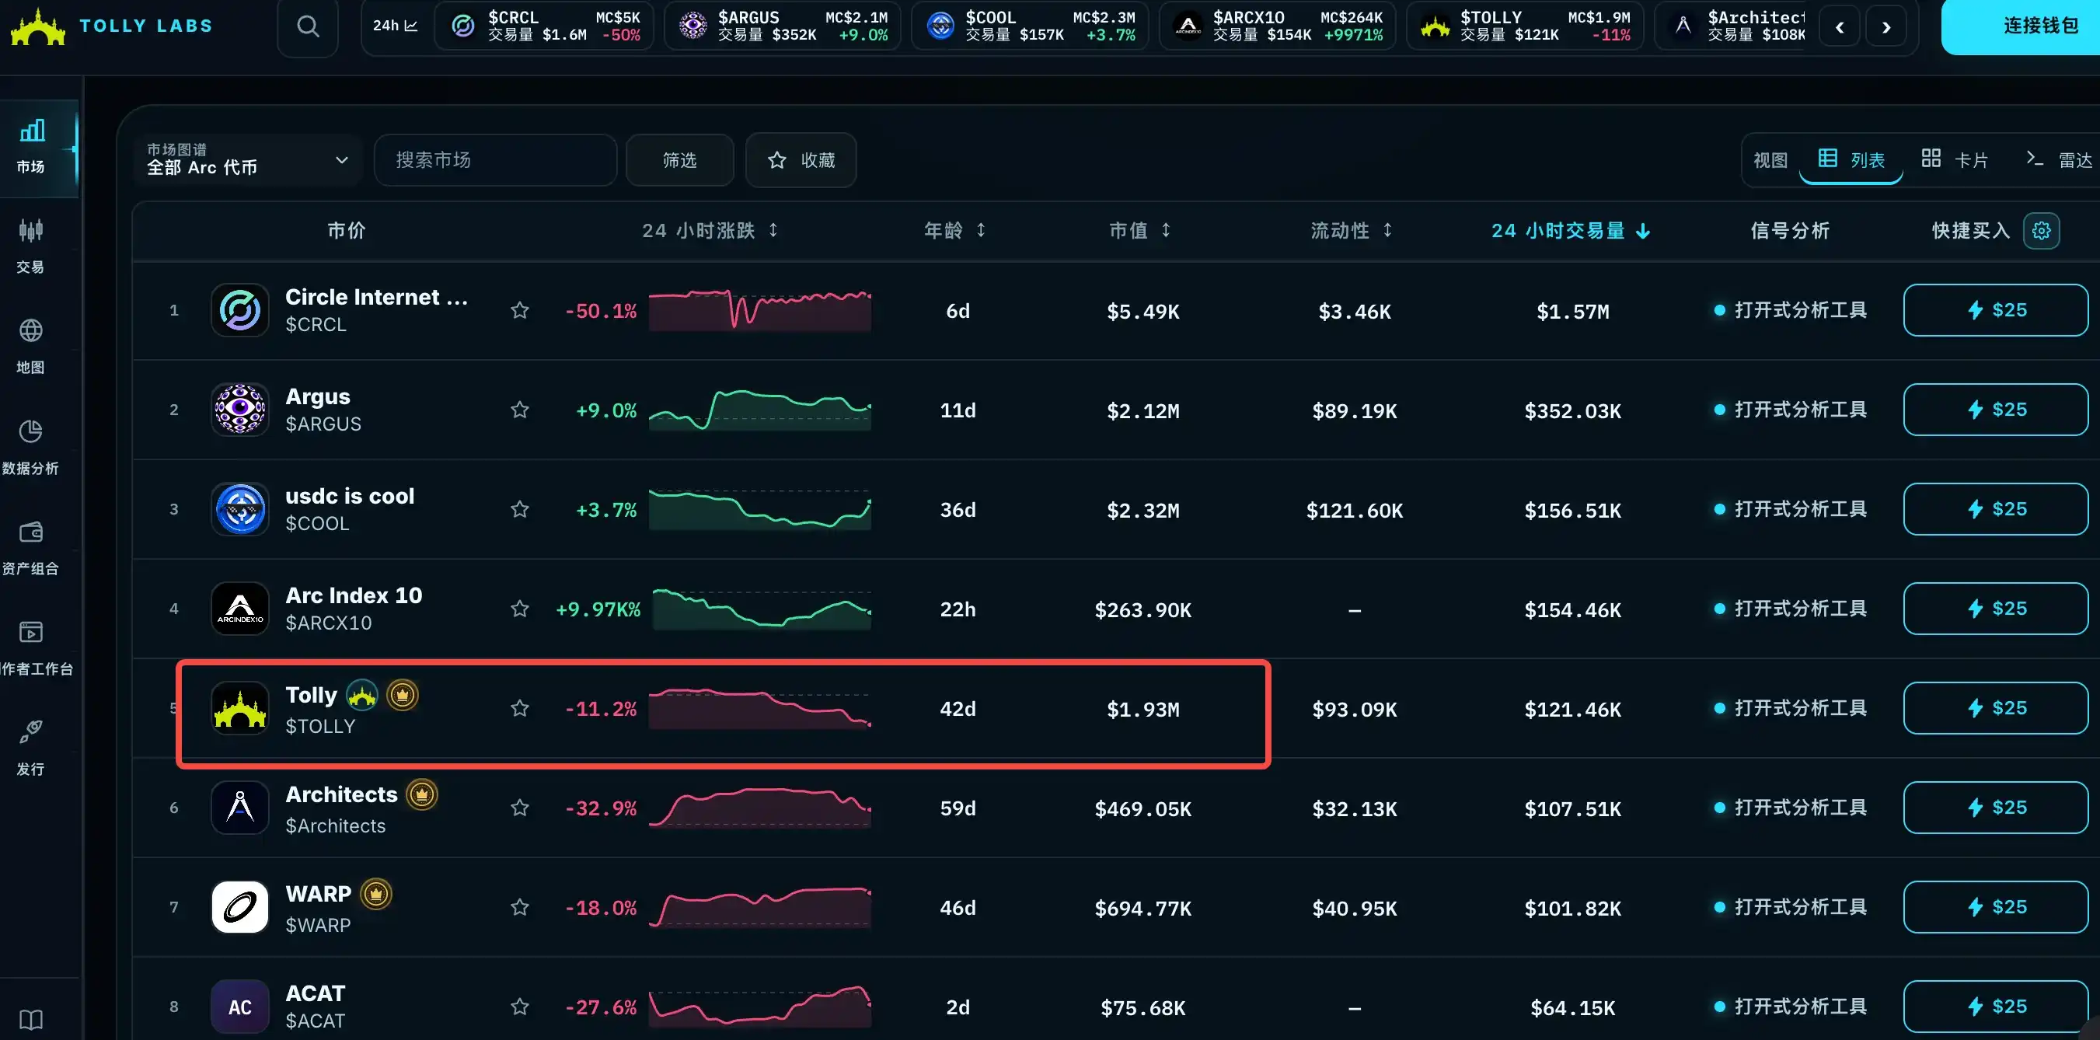2100x1040 pixels.
Task: Quick buy $25 of Circle Internet
Action: [x=1995, y=309]
